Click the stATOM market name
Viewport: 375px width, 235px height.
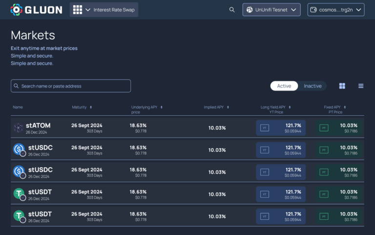tap(38, 126)
